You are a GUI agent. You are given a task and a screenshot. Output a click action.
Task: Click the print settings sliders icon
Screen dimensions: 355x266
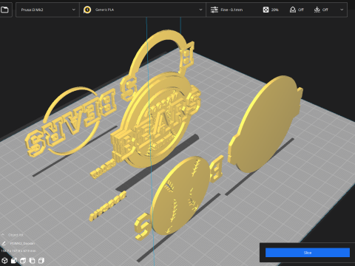(x=214, y=10)
